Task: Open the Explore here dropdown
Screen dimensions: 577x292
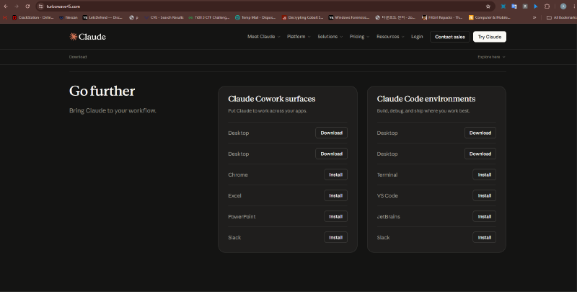Action: (491, 57)
